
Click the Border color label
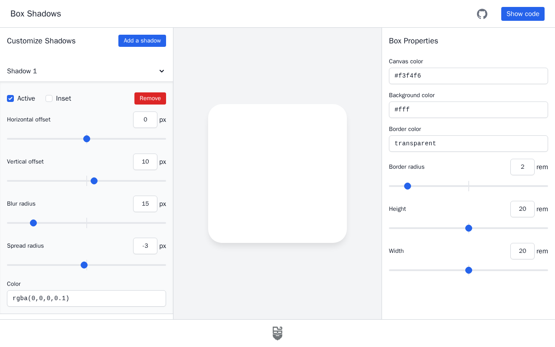[x=405, y=129]
